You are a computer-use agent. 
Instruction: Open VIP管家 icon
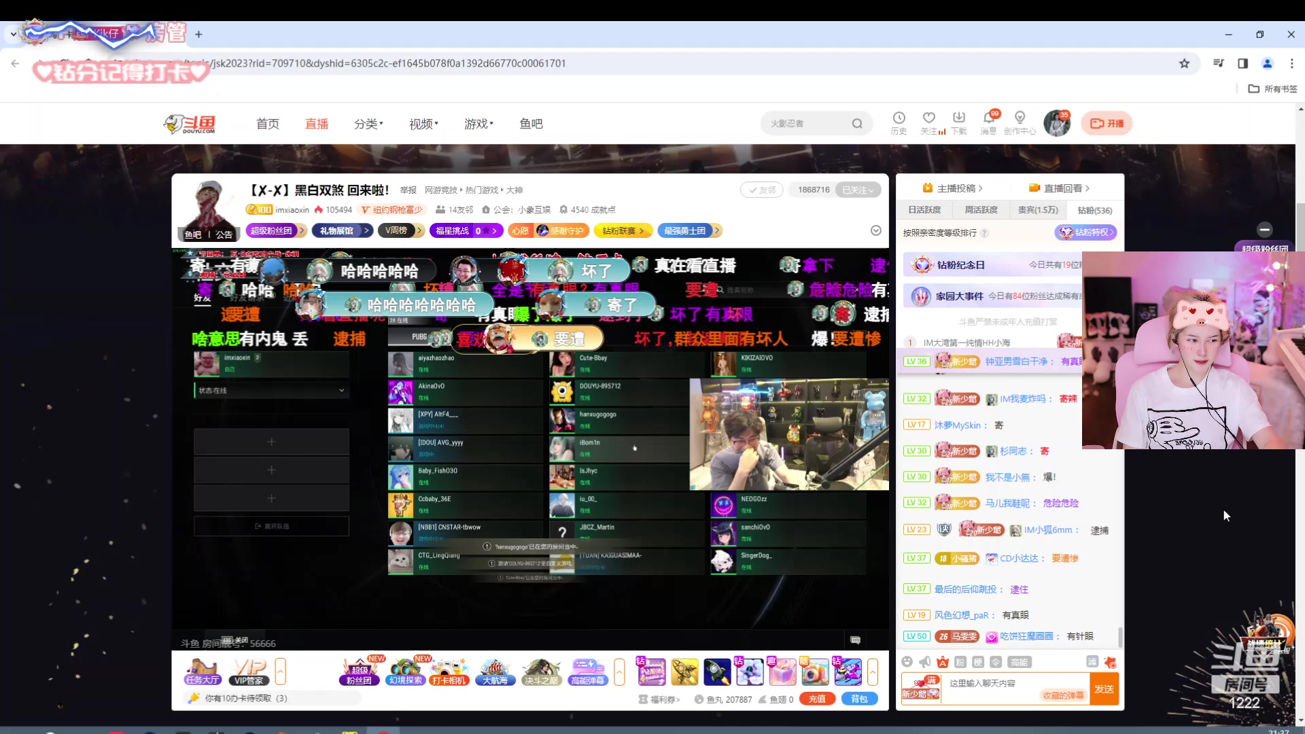(249, 671)
